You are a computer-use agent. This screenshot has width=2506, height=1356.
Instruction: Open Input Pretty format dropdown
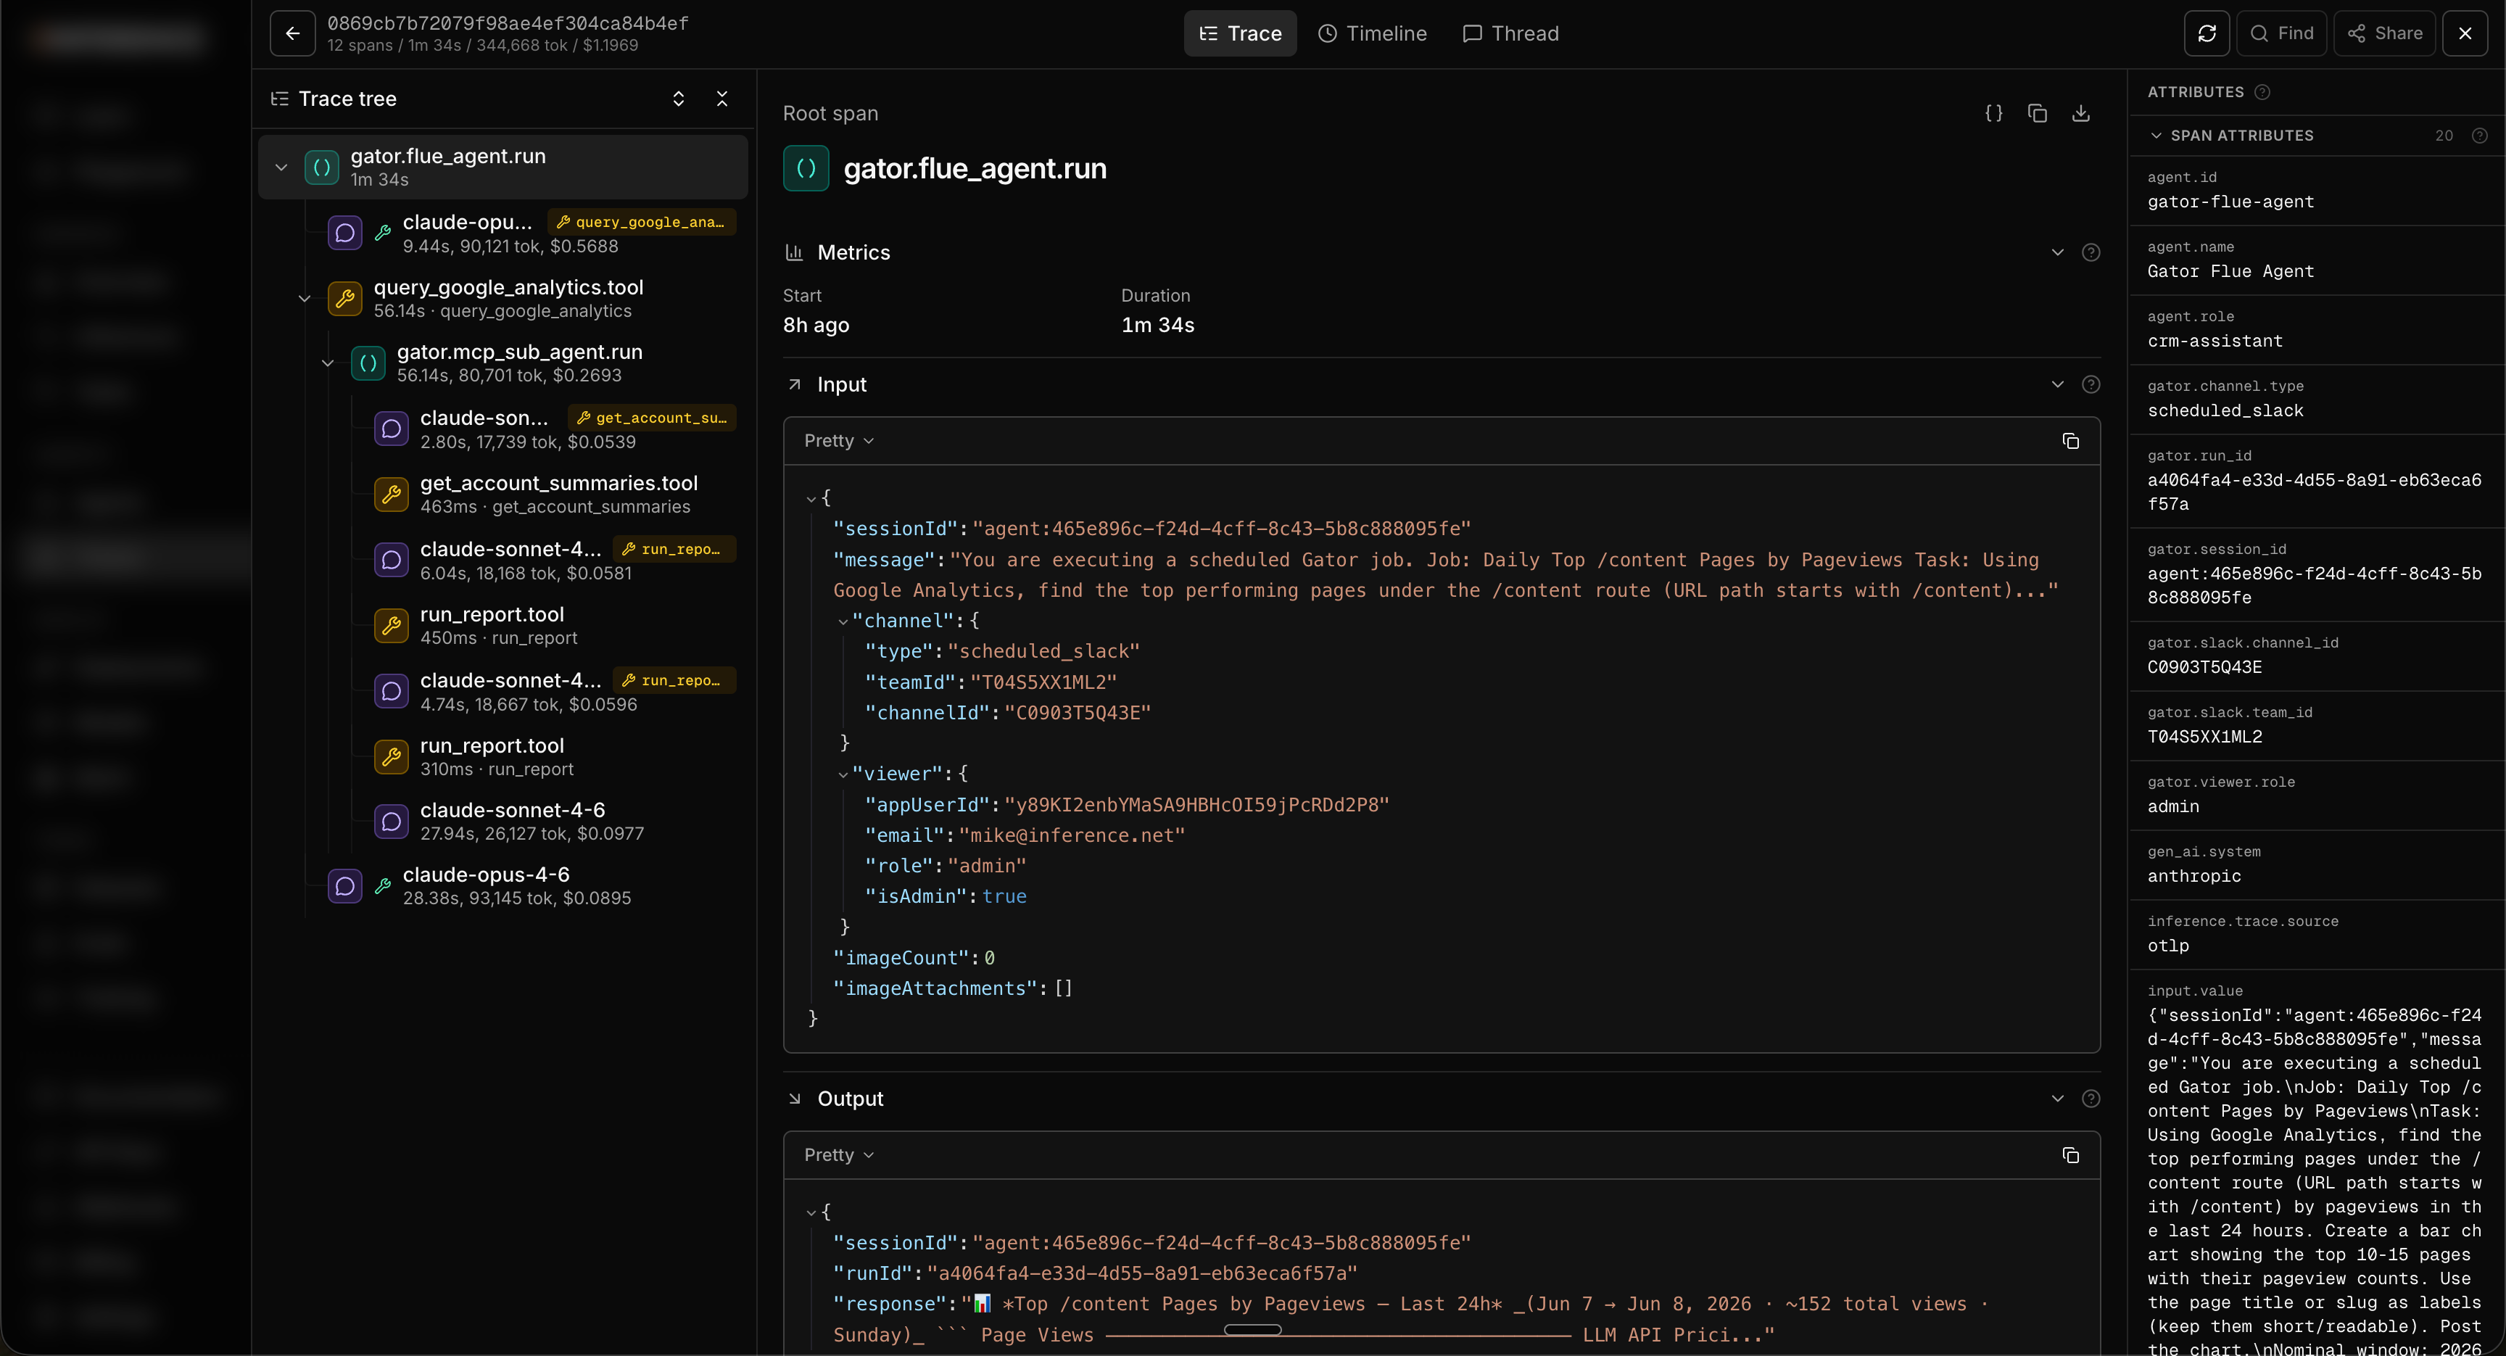click(838, 441)
